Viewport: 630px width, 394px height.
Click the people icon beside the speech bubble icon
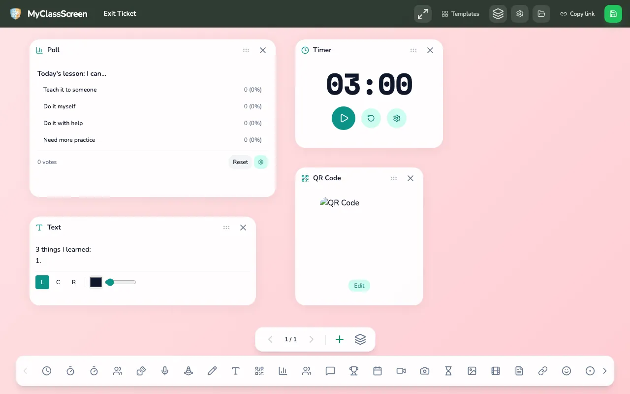coord(307,371)
